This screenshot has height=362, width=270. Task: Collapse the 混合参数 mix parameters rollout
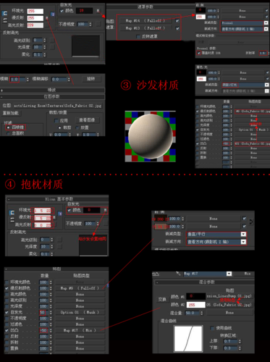[204, 282]
